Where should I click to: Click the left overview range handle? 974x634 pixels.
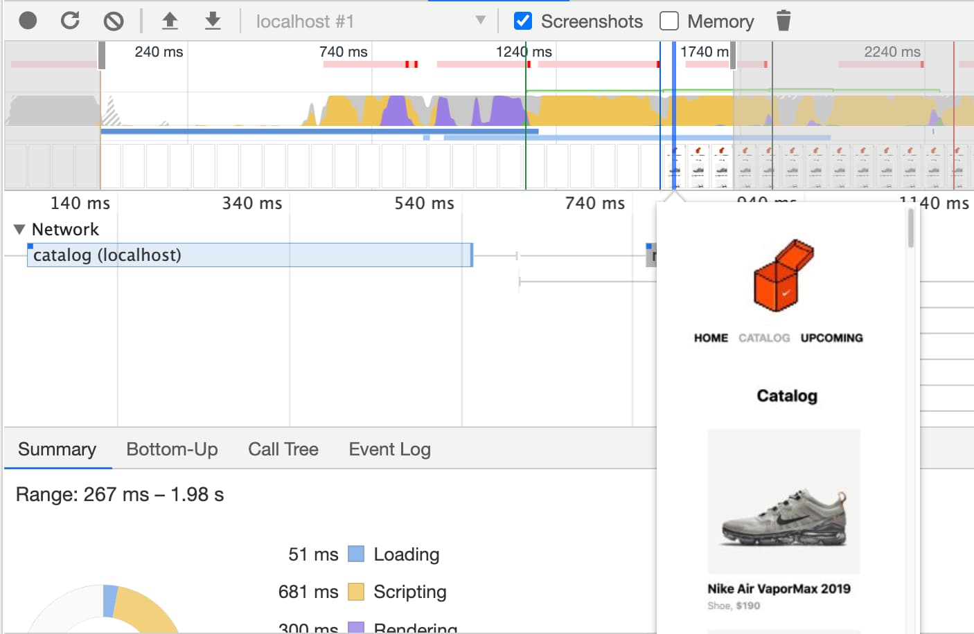(102, 55)
